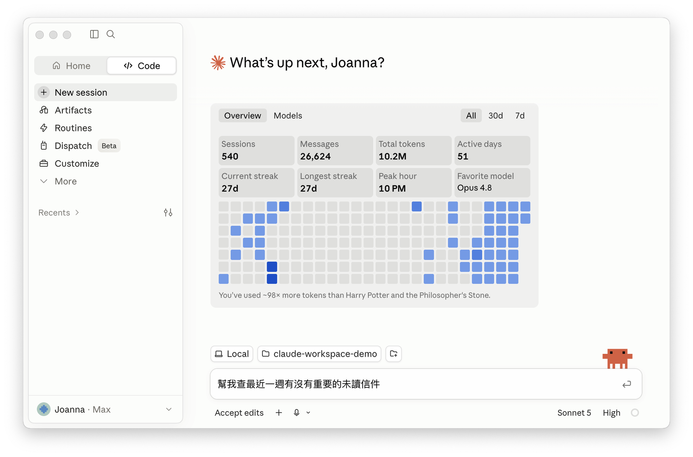The width and height of the screenshot is (693, 457).
Task: Open the Artifacts page
Action: point(105,110)
